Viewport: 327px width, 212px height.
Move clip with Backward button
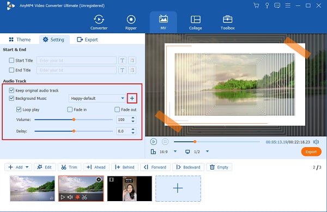[x=188, y=167]
